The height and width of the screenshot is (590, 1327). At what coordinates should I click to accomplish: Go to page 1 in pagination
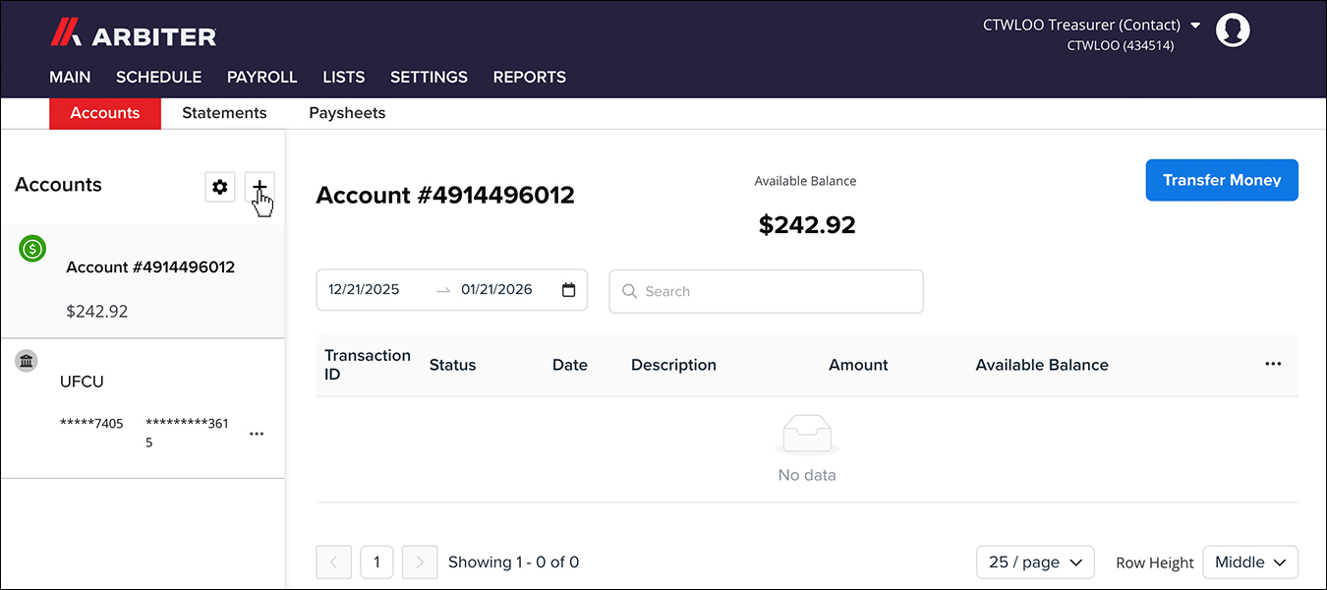pos(376,562)
